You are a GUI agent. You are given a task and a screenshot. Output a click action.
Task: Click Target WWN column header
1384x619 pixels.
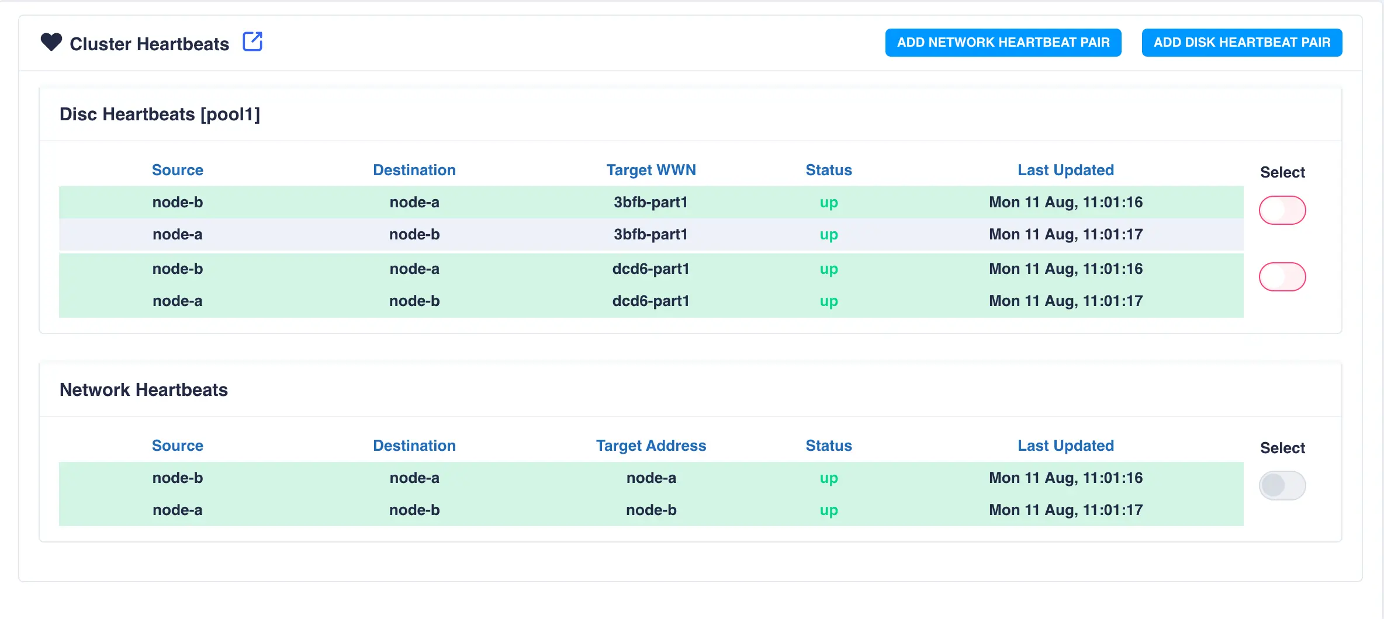coord(651,170)
